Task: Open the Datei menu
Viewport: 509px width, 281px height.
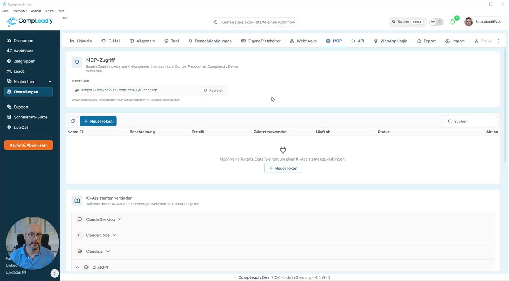Action: pos(6,11)
